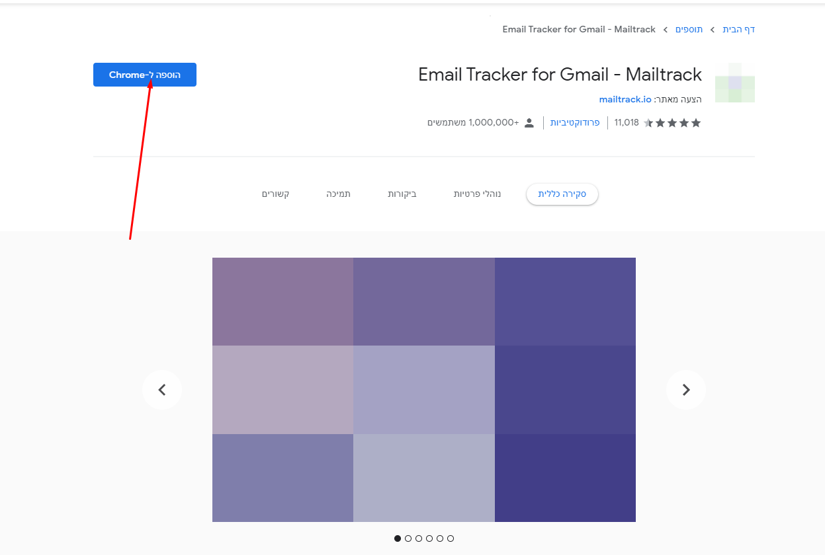Click the '1,000,000+ משתמשים' users text
The width and height of the screenshot is (825, 555).
pyautogui.click(x=473, y=122)
